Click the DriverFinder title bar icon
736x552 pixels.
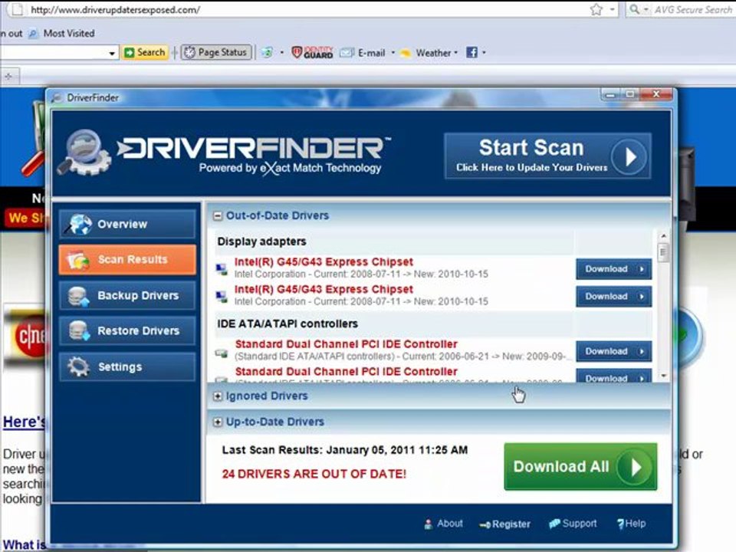coord(57,97)
